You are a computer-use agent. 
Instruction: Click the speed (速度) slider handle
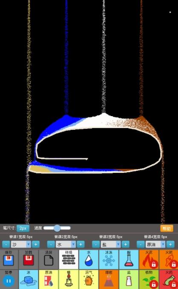[57, 228]
